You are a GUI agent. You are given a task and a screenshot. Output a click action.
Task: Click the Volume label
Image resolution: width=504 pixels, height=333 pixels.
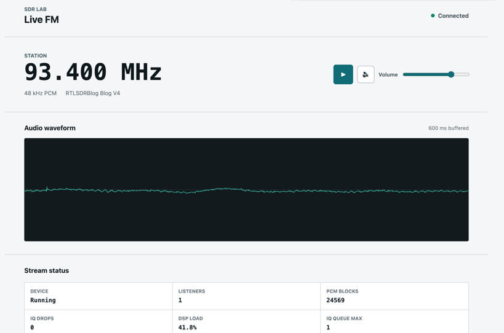click(388, 75)
